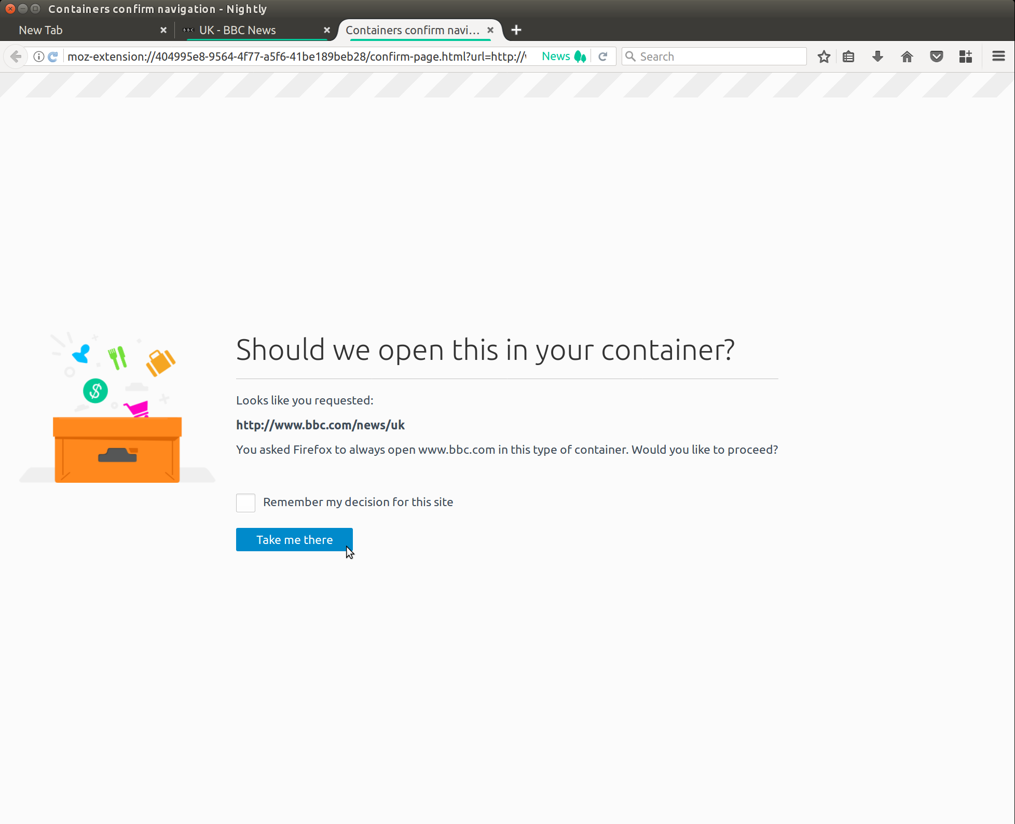Click the BBC News URL link

[320, 425]
